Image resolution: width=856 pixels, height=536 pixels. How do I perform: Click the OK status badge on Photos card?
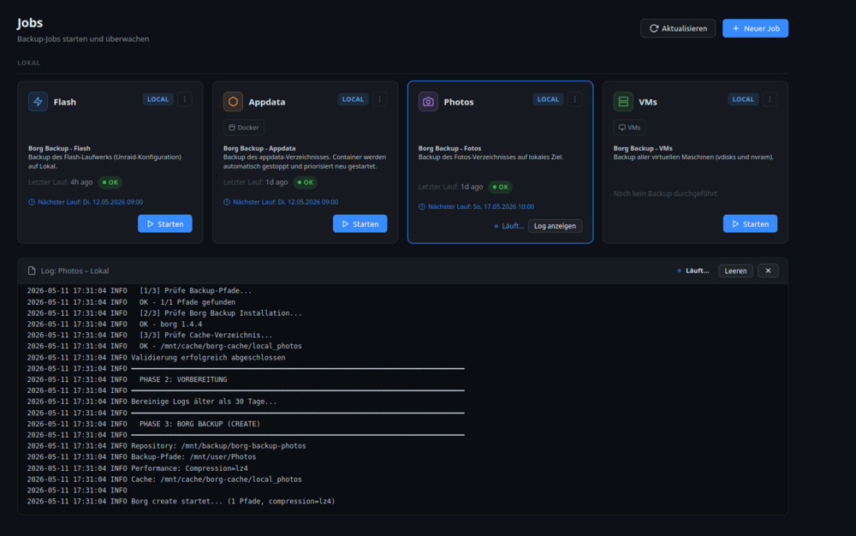click(x=500, y=187)
